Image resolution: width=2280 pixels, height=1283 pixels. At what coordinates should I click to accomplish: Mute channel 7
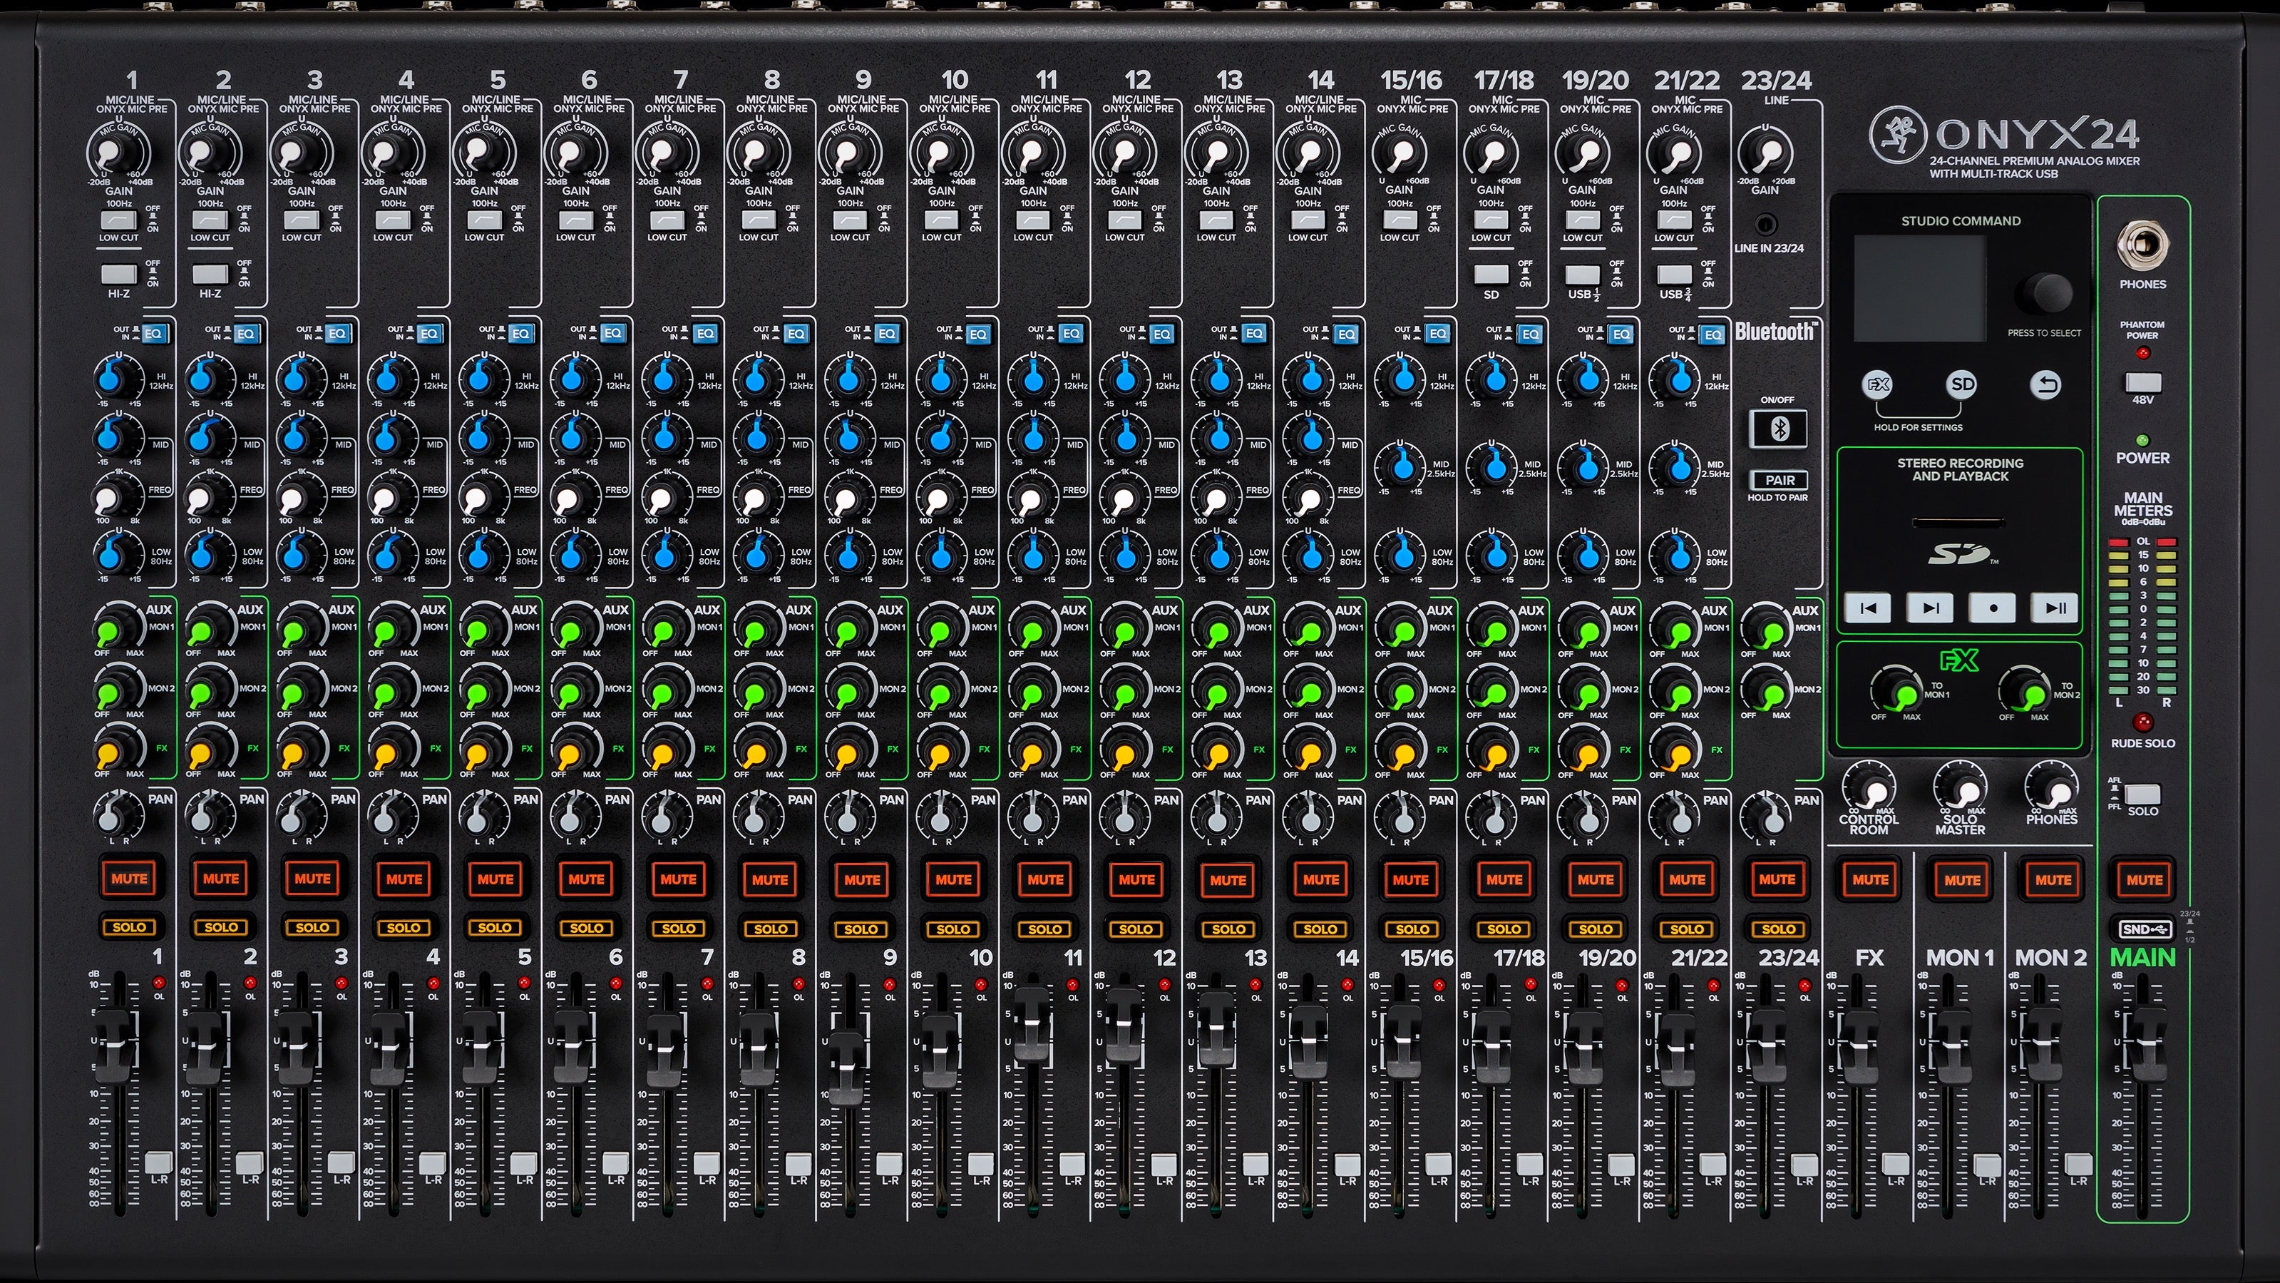[x=679, y=879]
